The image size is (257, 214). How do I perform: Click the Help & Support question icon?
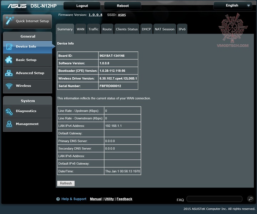pos(58,199)
